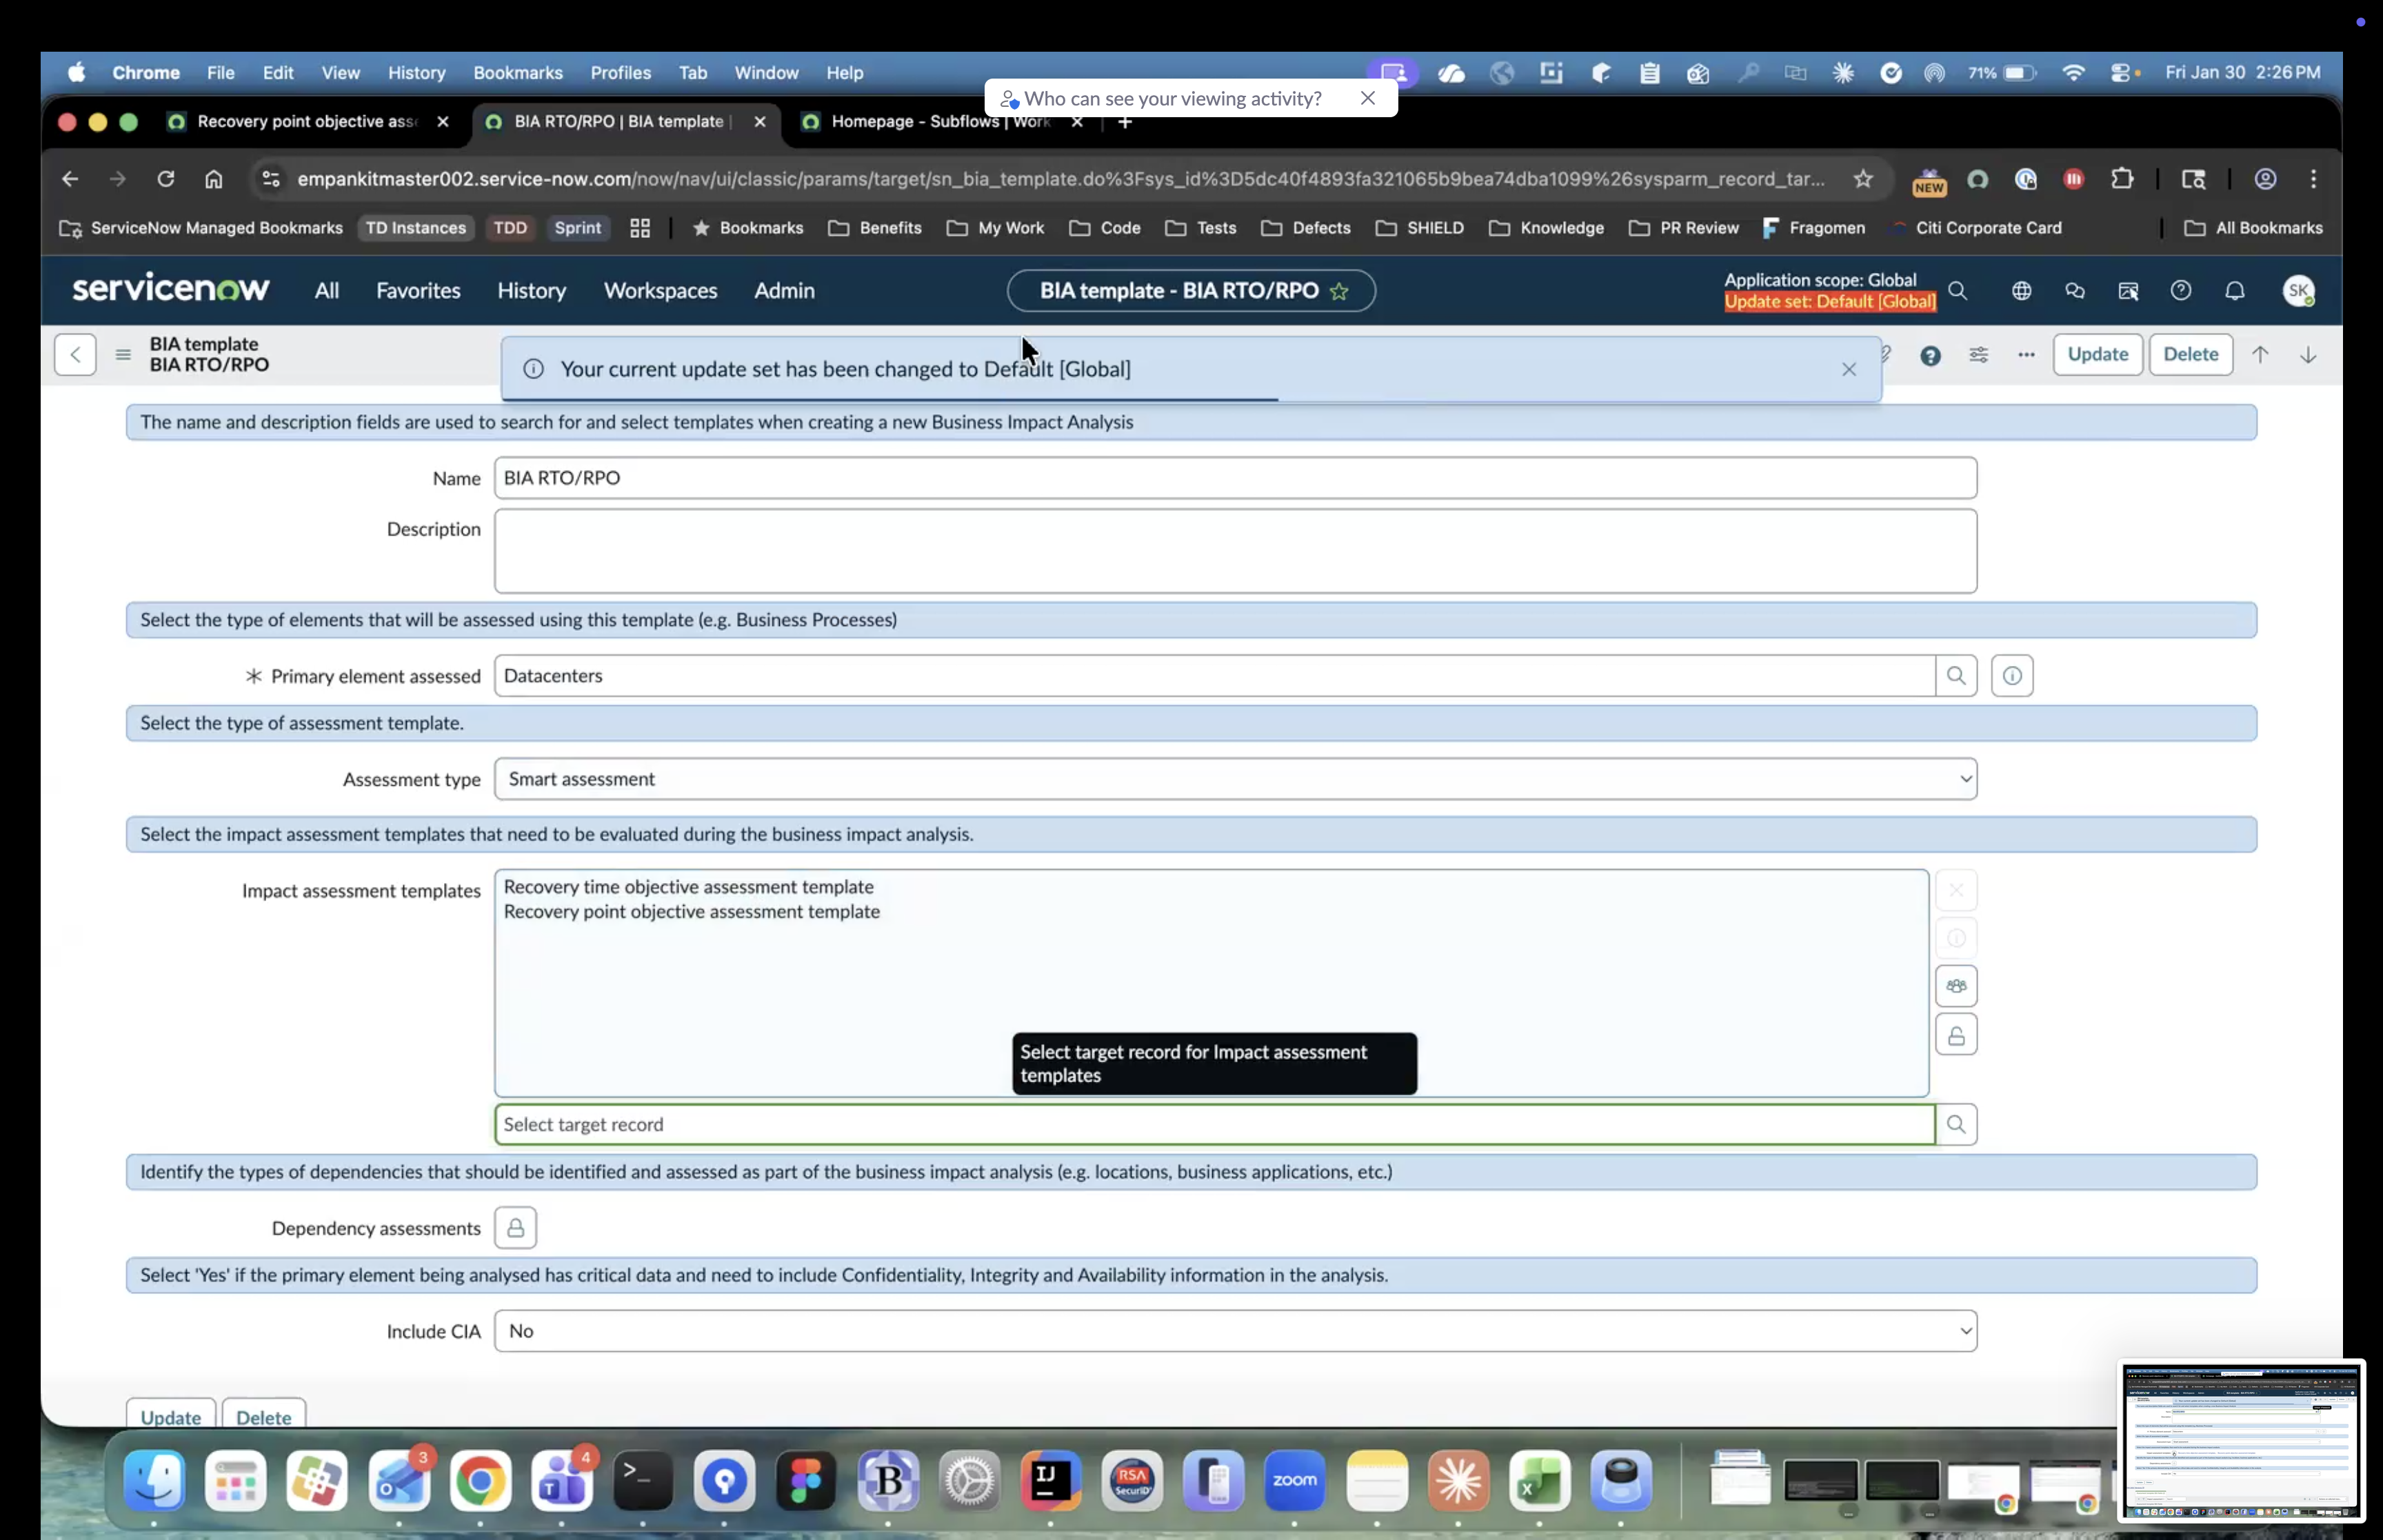Open the All Bookmarks folder
2383x1540 pixels.
coord(2253,228)
